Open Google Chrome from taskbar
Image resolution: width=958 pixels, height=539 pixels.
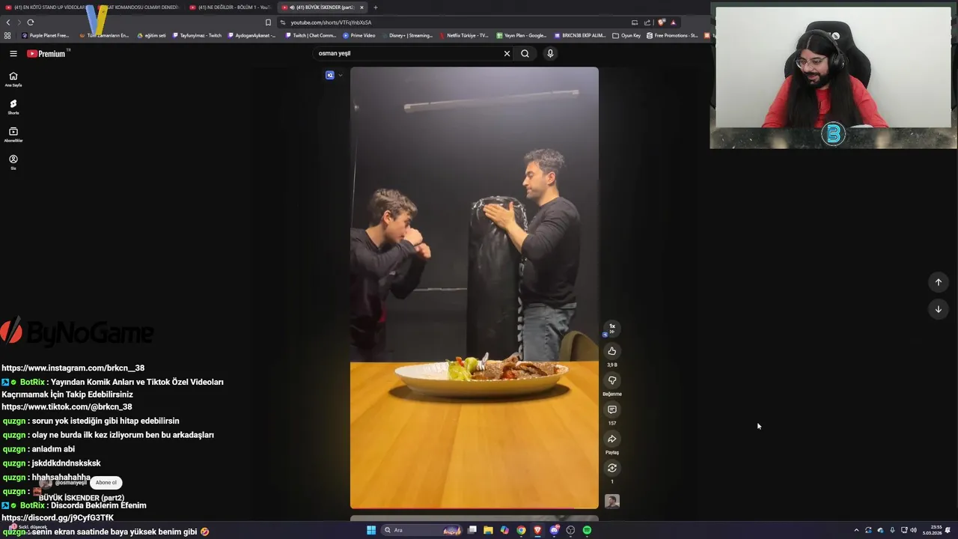[521, 530]
